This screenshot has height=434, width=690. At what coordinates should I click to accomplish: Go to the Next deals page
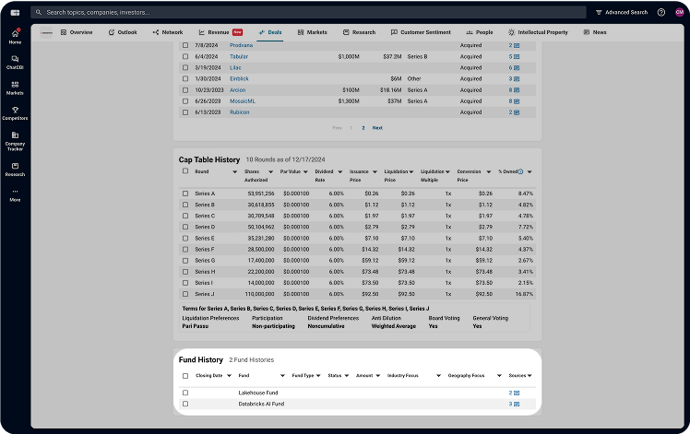click(x=377, y=128)
